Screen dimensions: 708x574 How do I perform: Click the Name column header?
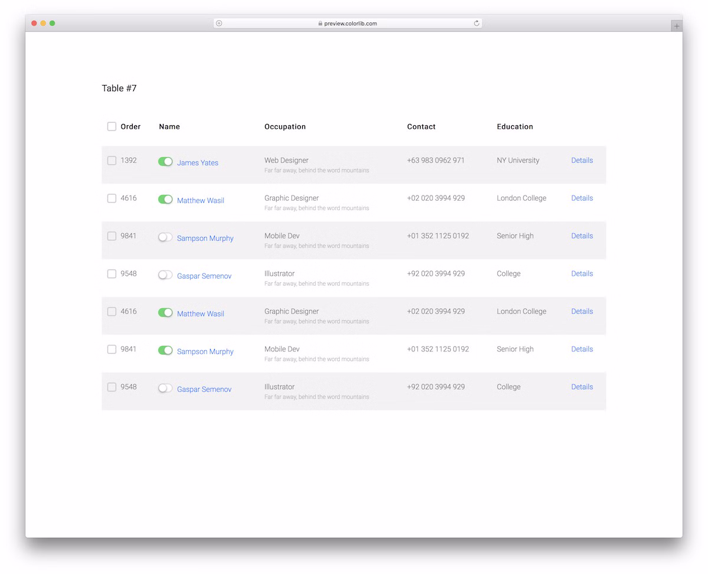click(169, 127)
